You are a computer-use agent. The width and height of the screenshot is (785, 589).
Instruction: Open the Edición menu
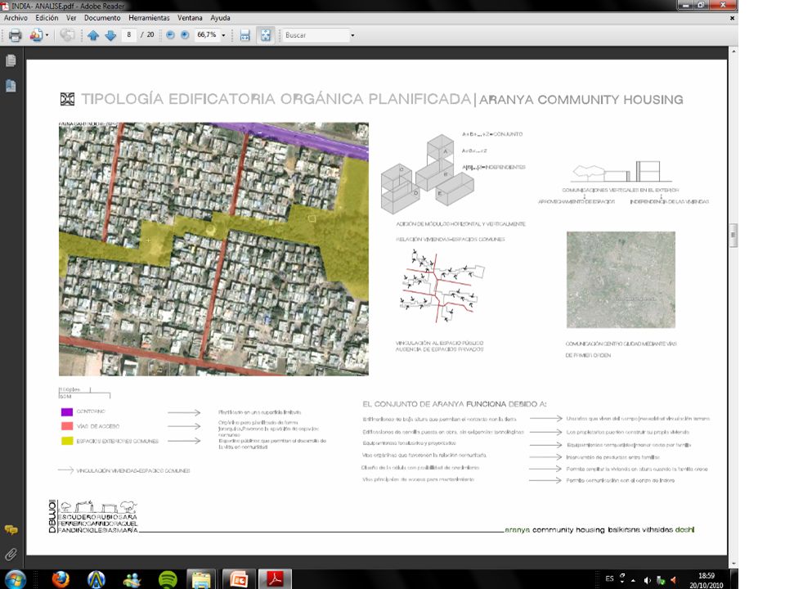[x=47, y=17]
